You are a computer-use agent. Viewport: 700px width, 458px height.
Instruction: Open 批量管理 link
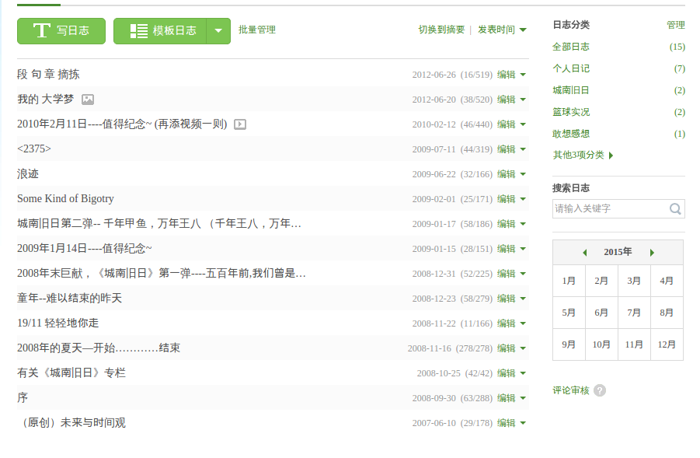257,30
